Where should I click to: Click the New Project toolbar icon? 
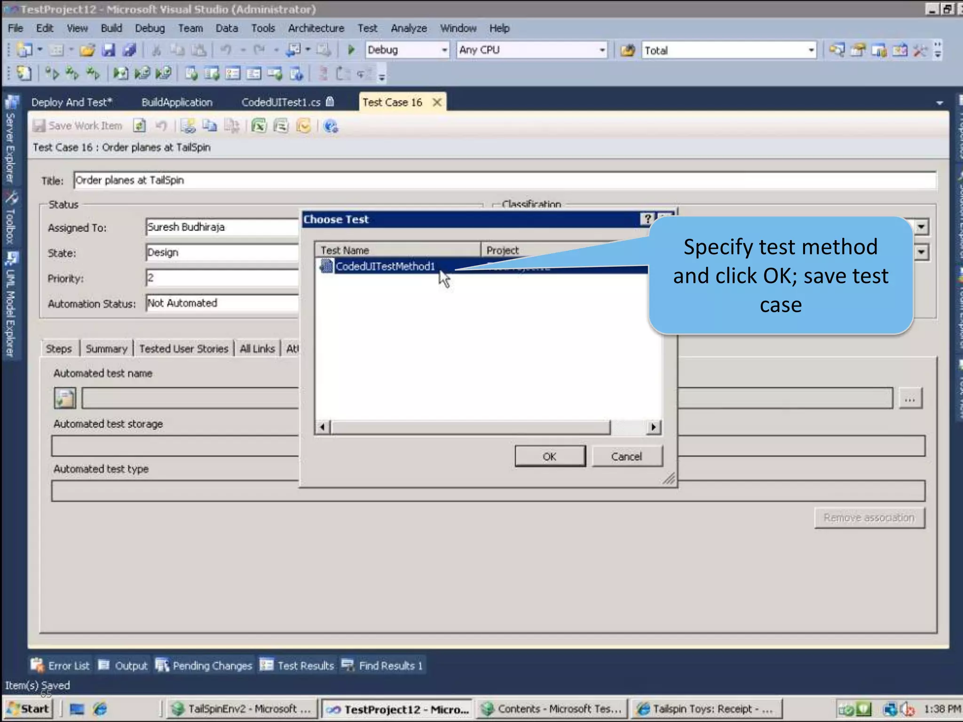pos(24,50)
